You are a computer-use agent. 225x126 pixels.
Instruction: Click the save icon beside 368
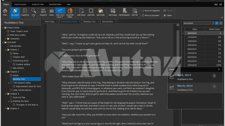coord(221,4)
